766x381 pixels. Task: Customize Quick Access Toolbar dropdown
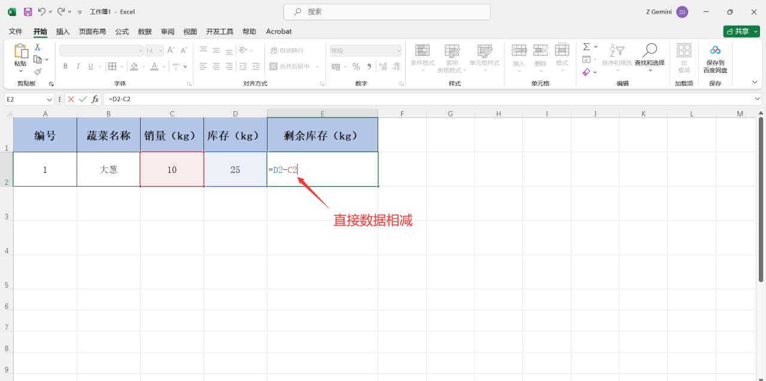(x=80, y=12)
